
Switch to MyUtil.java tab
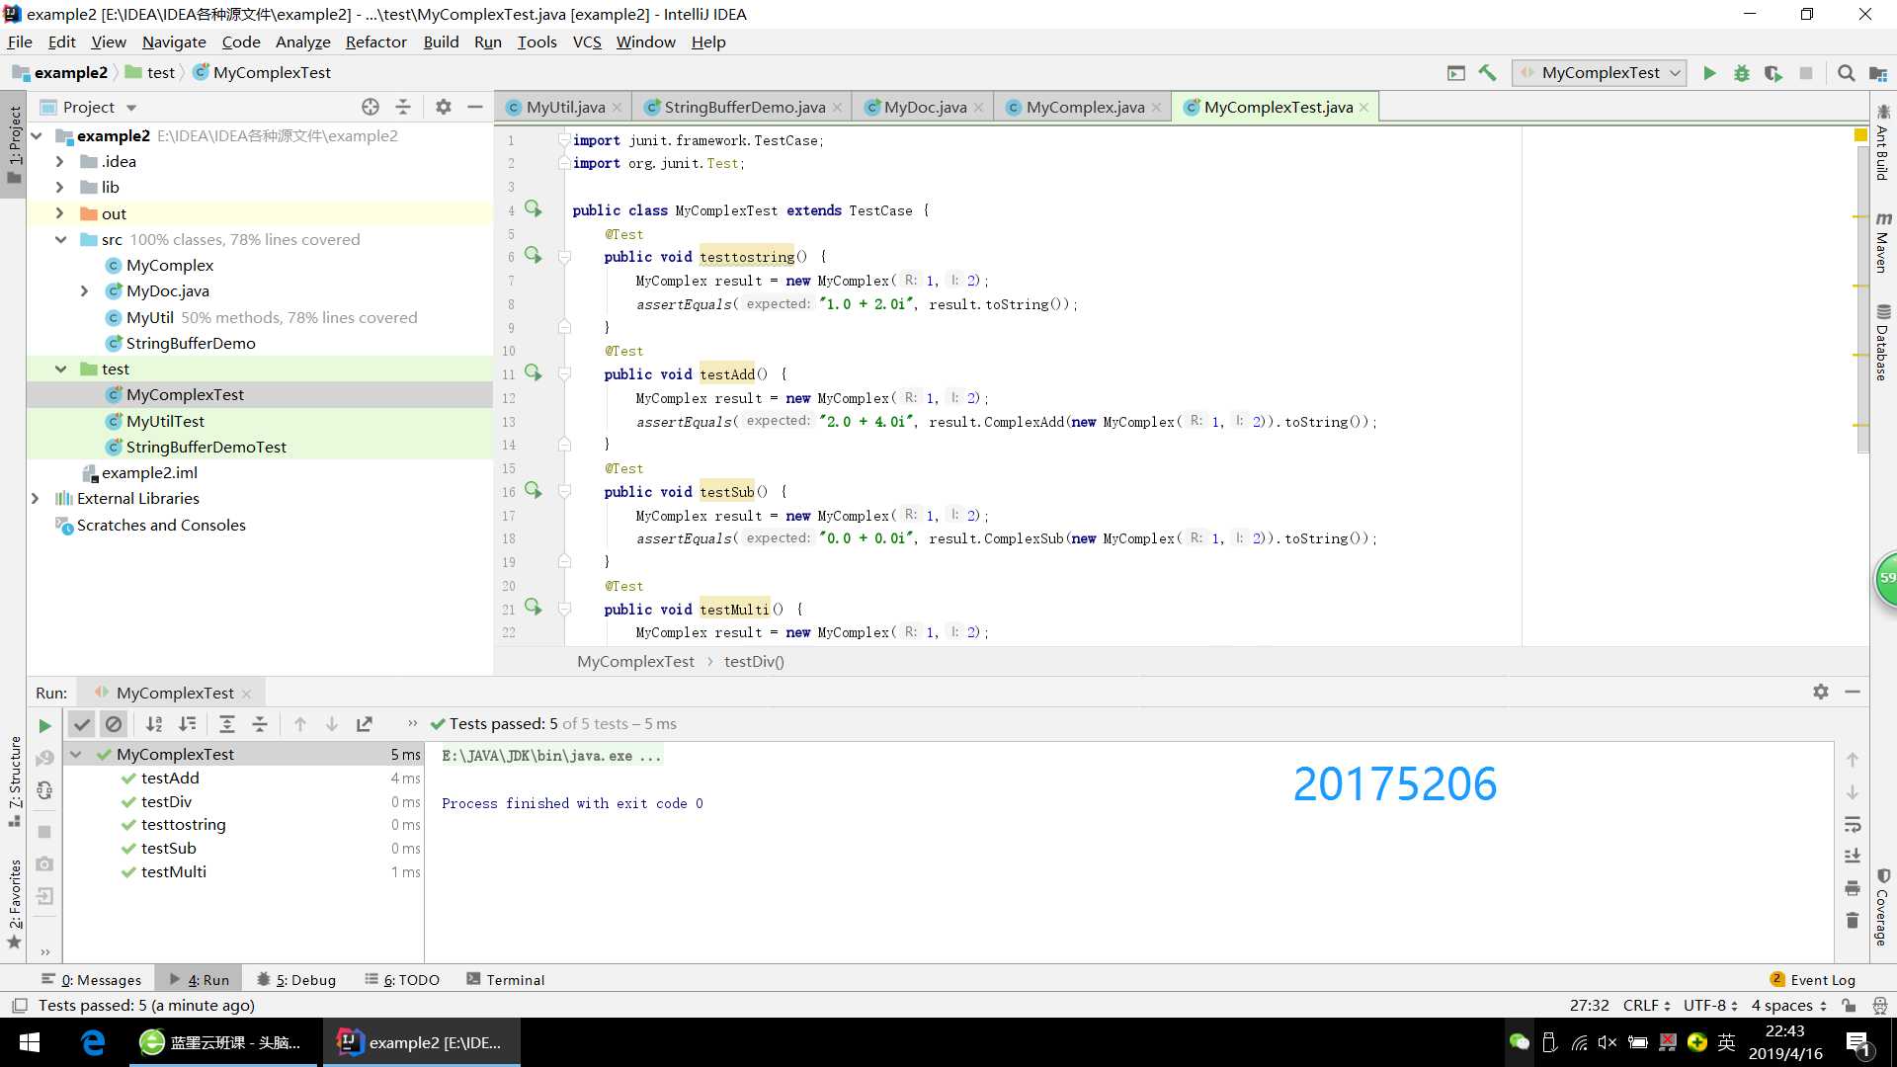(x=564, y=107)
